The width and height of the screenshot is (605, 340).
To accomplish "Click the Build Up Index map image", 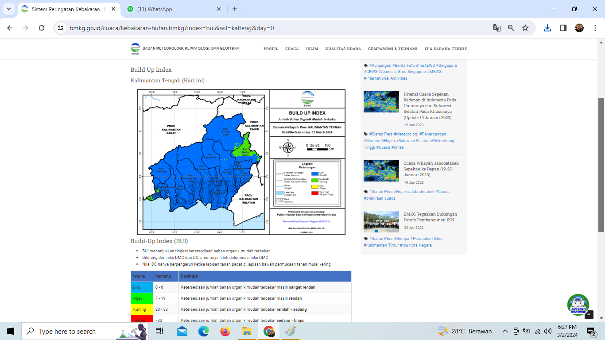I will pyautogui.click(x=241, y=162).
